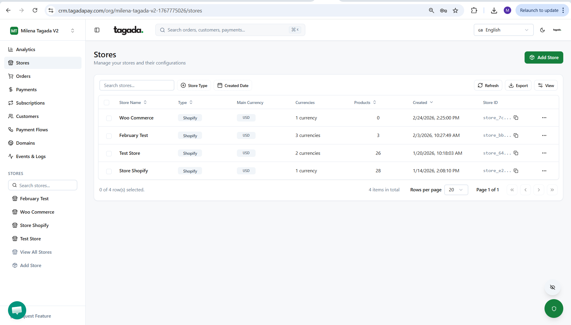Viewport: 571px width, 325px height.
Task: Tick the Store Shopify row checkbox
Action: click(x=109, y=171)
